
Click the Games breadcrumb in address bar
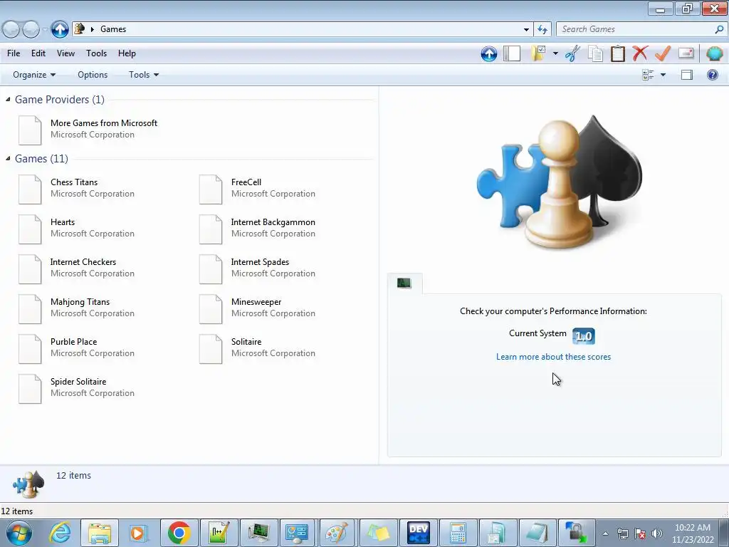tap(113, 29)
